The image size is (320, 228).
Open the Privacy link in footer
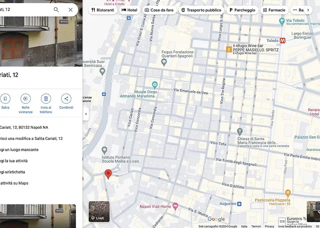[x=270, y=226]
